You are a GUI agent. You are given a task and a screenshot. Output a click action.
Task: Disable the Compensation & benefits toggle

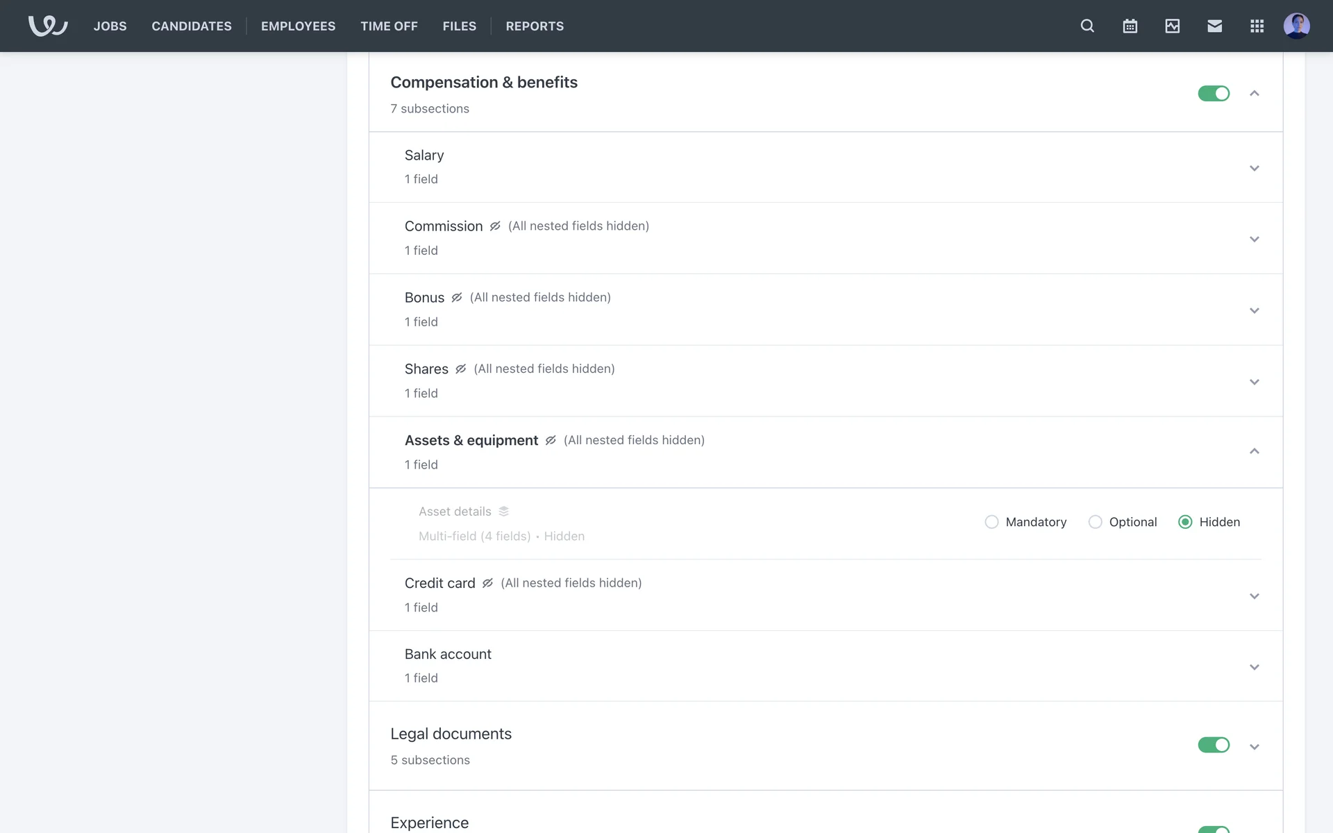1213,93
